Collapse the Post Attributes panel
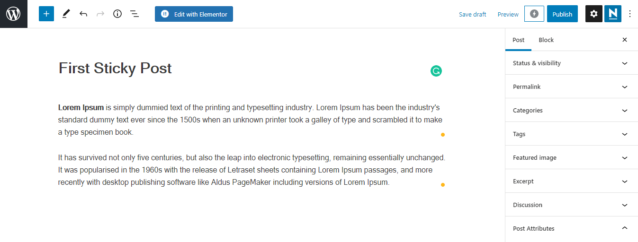The image size is (638, 242). click(x=572, y=228)
